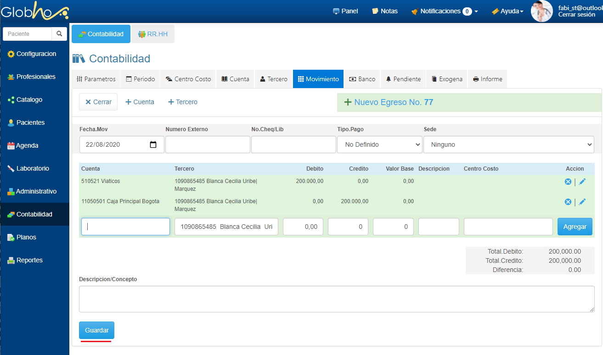Open Laboratorio from the sidebar
This screenshot has width=603, height=355.
pyautogui.click(x=33, y=168)
